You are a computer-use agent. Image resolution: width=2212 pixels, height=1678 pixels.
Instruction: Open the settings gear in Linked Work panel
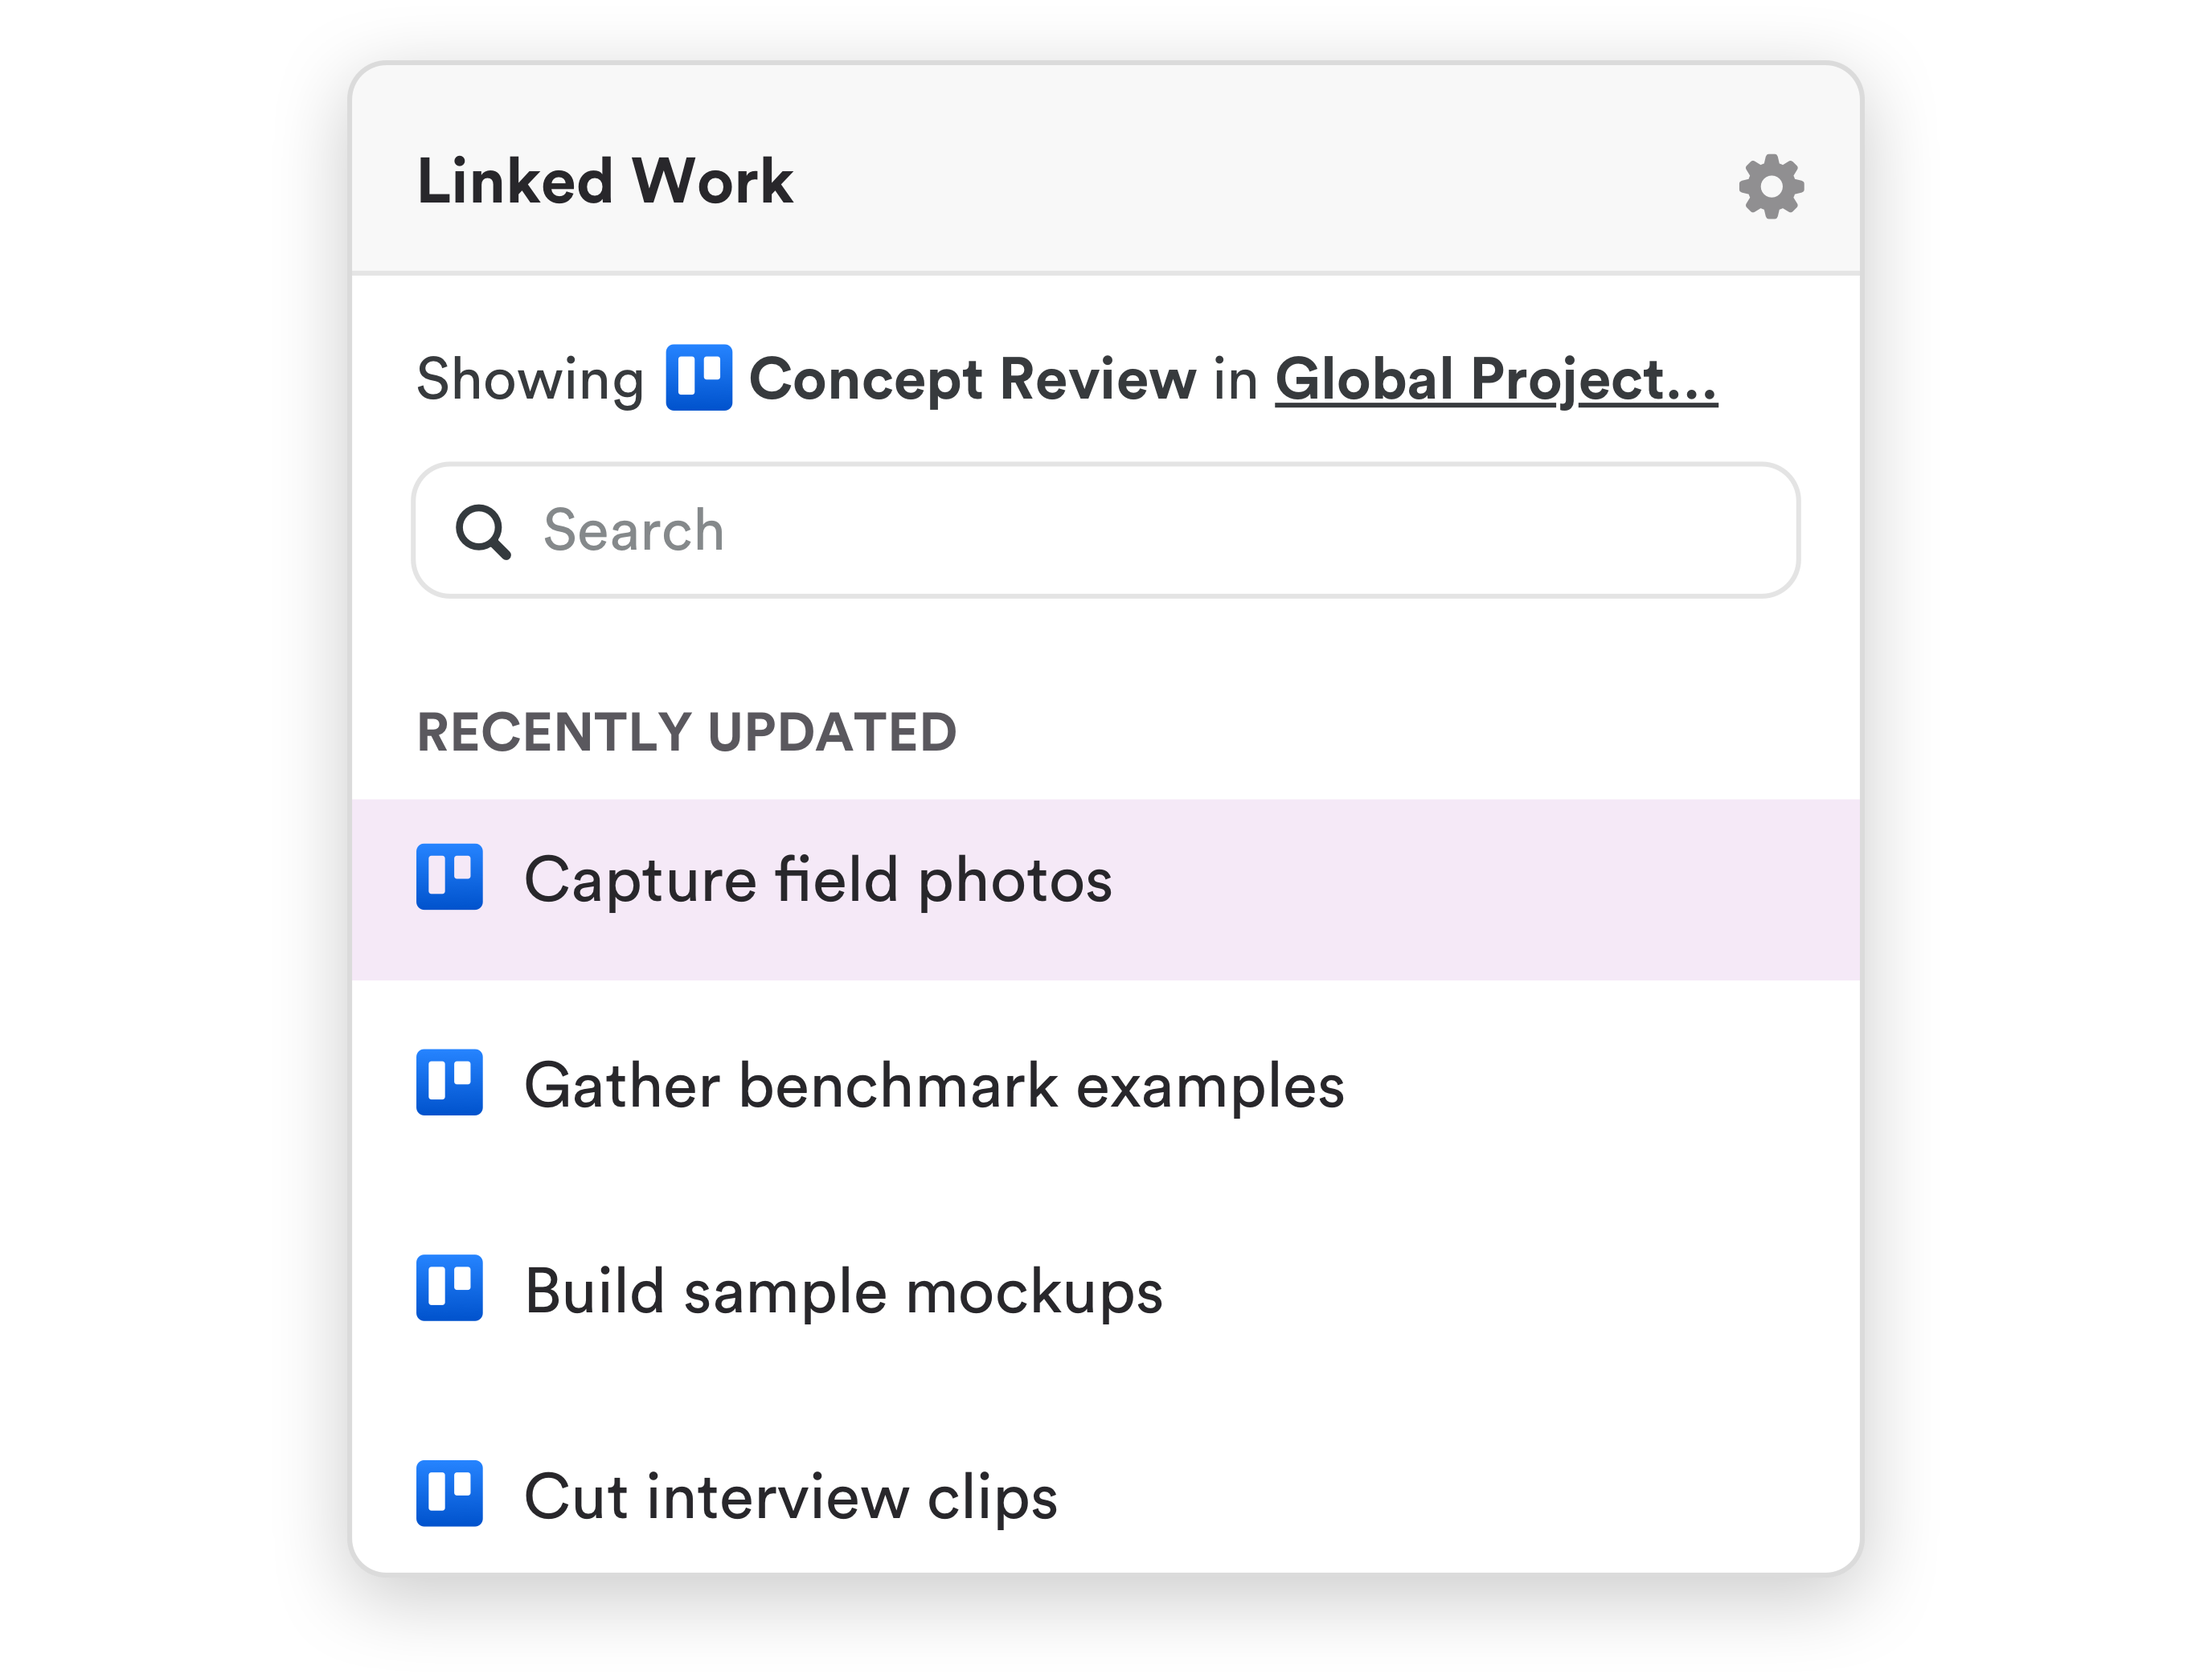point(1771,185)
